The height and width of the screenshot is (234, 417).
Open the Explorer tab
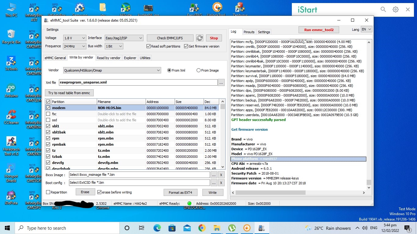click(130, 58)
